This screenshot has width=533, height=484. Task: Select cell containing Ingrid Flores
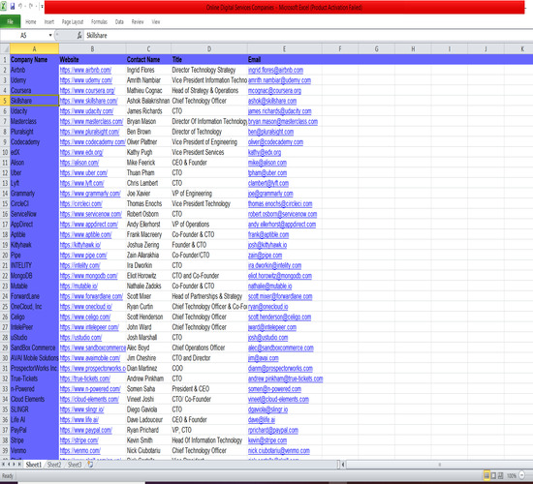(x=148, y=70)
